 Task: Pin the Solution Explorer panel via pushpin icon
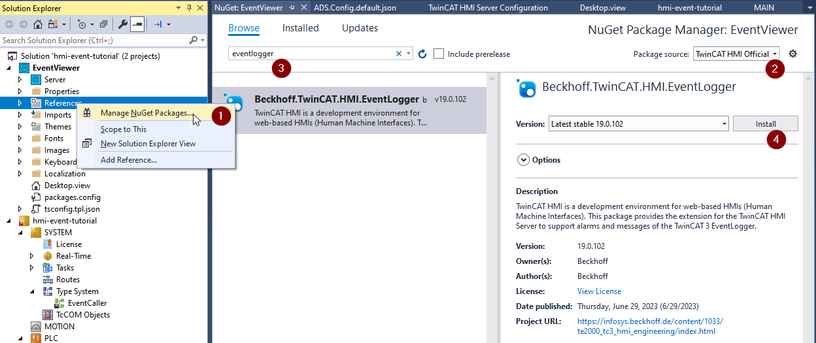(189, 8)
